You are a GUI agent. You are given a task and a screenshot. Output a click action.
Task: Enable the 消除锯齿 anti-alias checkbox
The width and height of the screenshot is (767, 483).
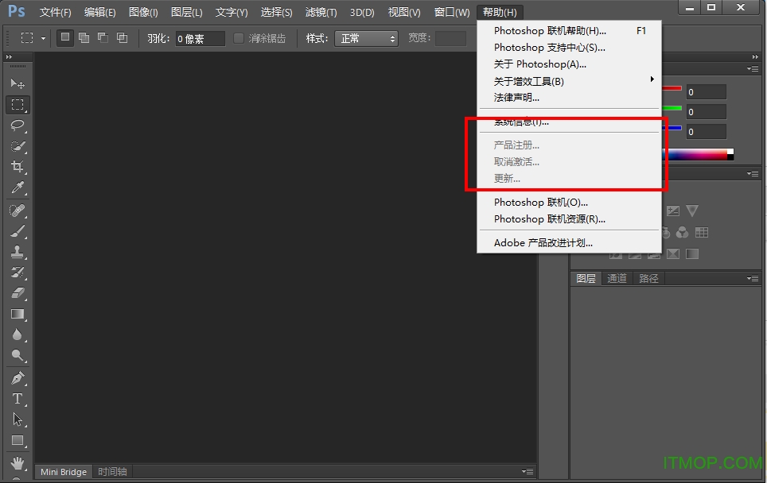(239, 37)
